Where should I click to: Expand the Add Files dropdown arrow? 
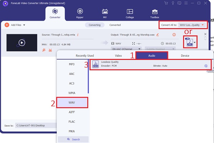24,25
